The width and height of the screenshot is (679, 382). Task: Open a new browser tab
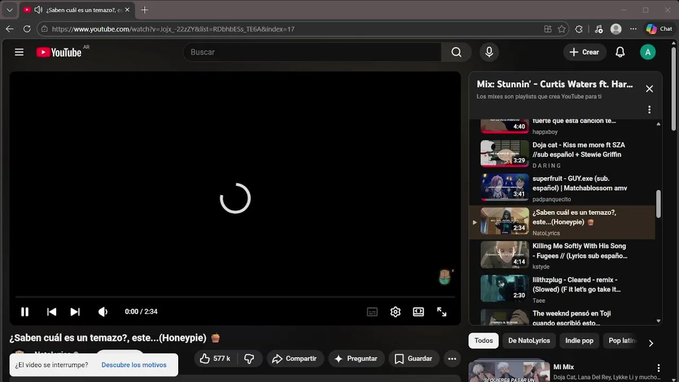(144, 10)
